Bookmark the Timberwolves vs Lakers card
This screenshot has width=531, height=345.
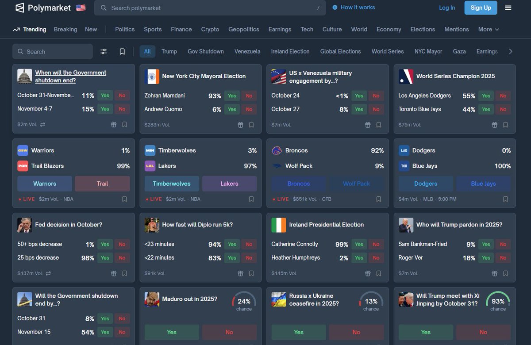pyautogui.click(x=251, y=199)
